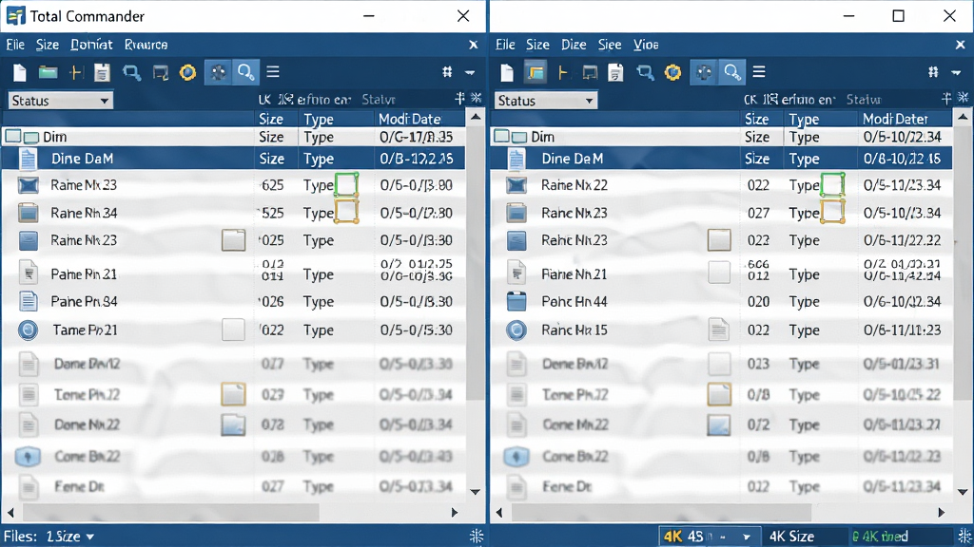Expand the Files 1 Size dropdown in status bar
Screen dimensions: 974x547
pos(90,537)
